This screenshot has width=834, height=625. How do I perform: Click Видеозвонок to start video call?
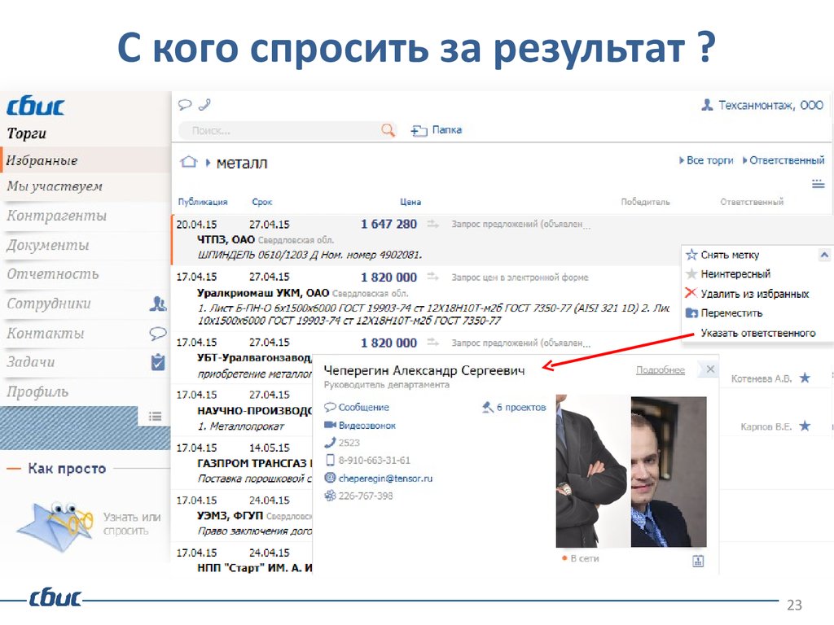367,425
